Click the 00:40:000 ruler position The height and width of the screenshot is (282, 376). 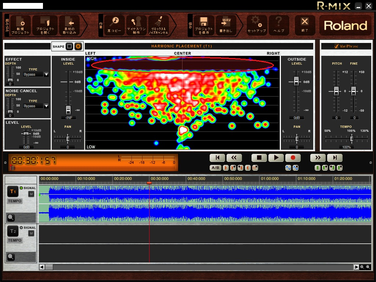[x=196, y=179]
